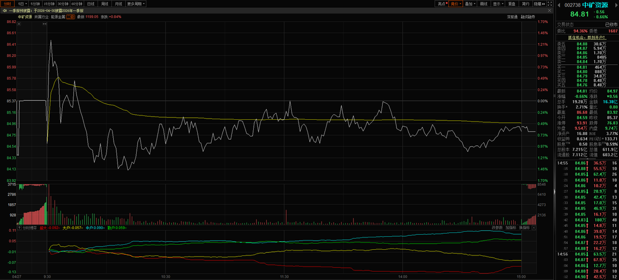
Task: Click the 14:55 trade tick row
Action: tap(587, 163)
